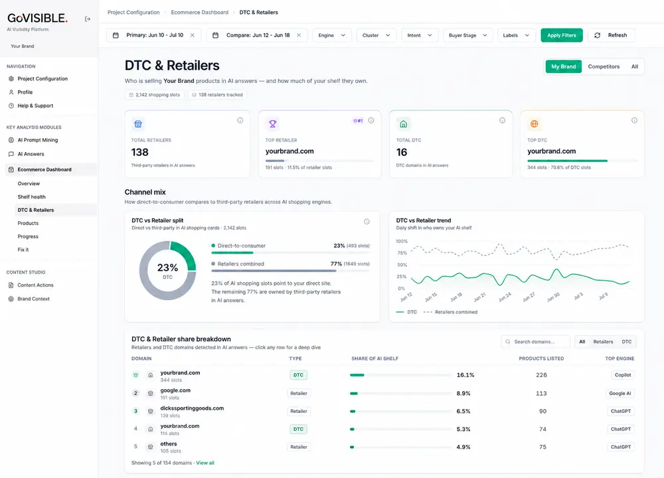The width and height of the screenshot is (664, 478).
Task: Open the Fix it page
Action: click(23, 250)
